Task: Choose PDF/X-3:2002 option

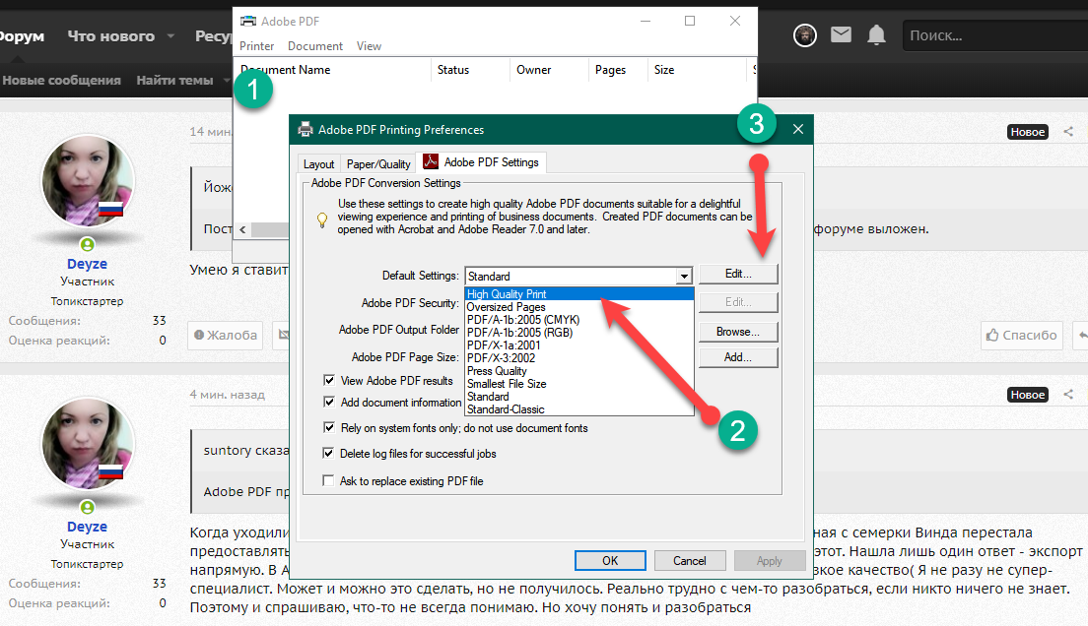Action: 579,357
